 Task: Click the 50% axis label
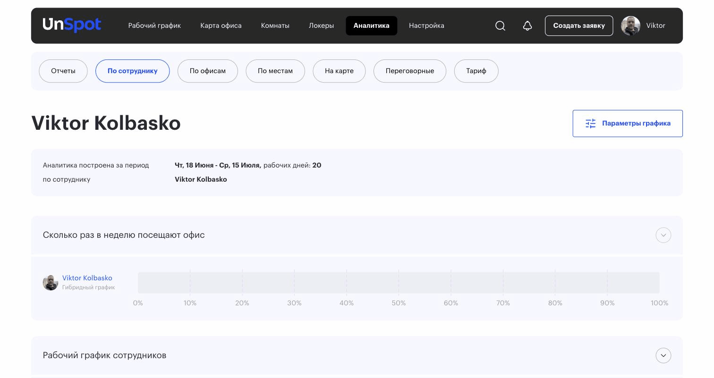(399, 303)
